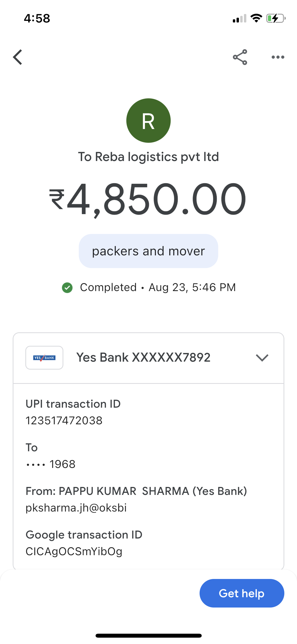Tap recipient name Reba logistics pvt ltd

coord(157,157)
